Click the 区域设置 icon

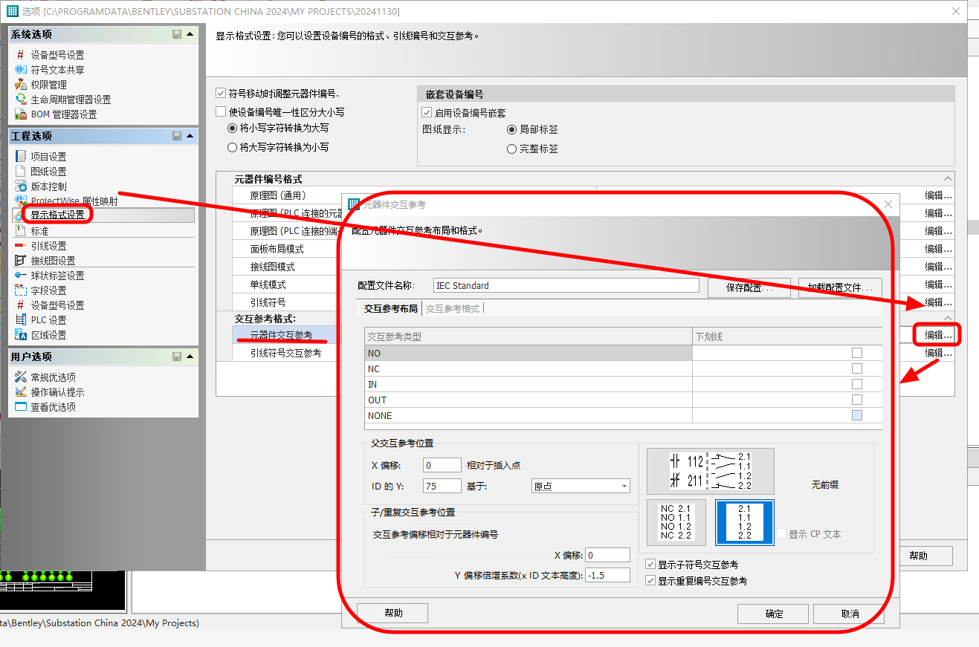(21, 335)
